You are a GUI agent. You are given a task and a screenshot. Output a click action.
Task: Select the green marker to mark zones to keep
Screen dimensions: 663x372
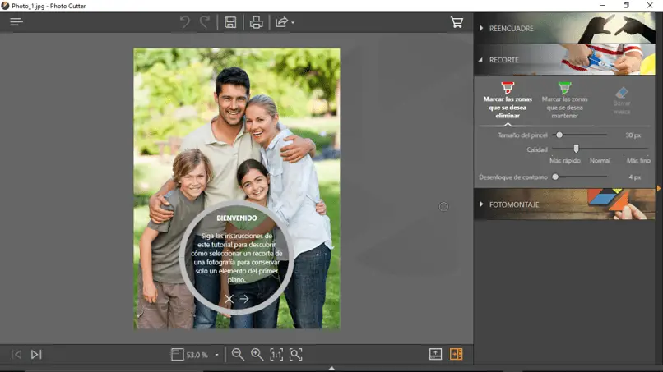pyautogui.click(x=564, y=100)
